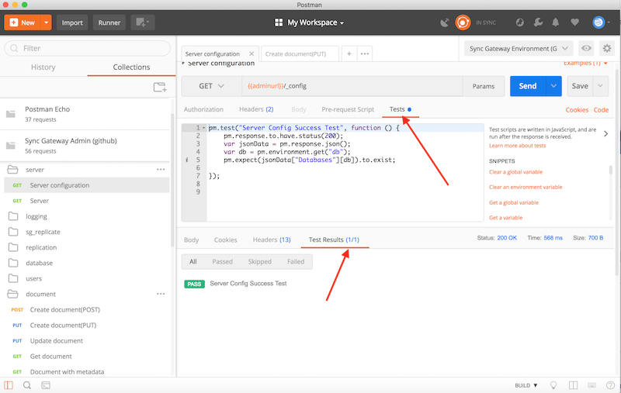Open settings wrench icon in header
The image size is (621, 393).
(x=538, y=22)
